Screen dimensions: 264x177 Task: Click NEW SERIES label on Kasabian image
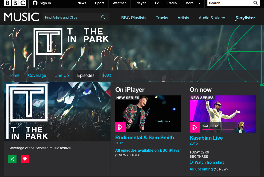tap(202, 98)
